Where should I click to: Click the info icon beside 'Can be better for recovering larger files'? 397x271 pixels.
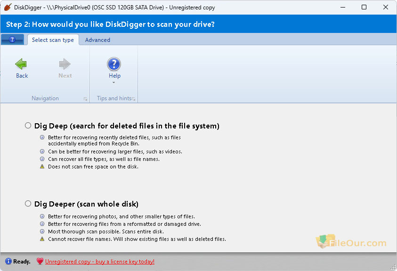42,151
